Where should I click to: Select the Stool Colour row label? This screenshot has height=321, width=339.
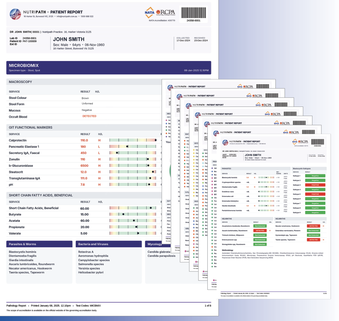18,98
